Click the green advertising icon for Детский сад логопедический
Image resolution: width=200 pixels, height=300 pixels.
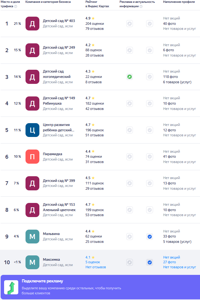click(x=130, y=77)
